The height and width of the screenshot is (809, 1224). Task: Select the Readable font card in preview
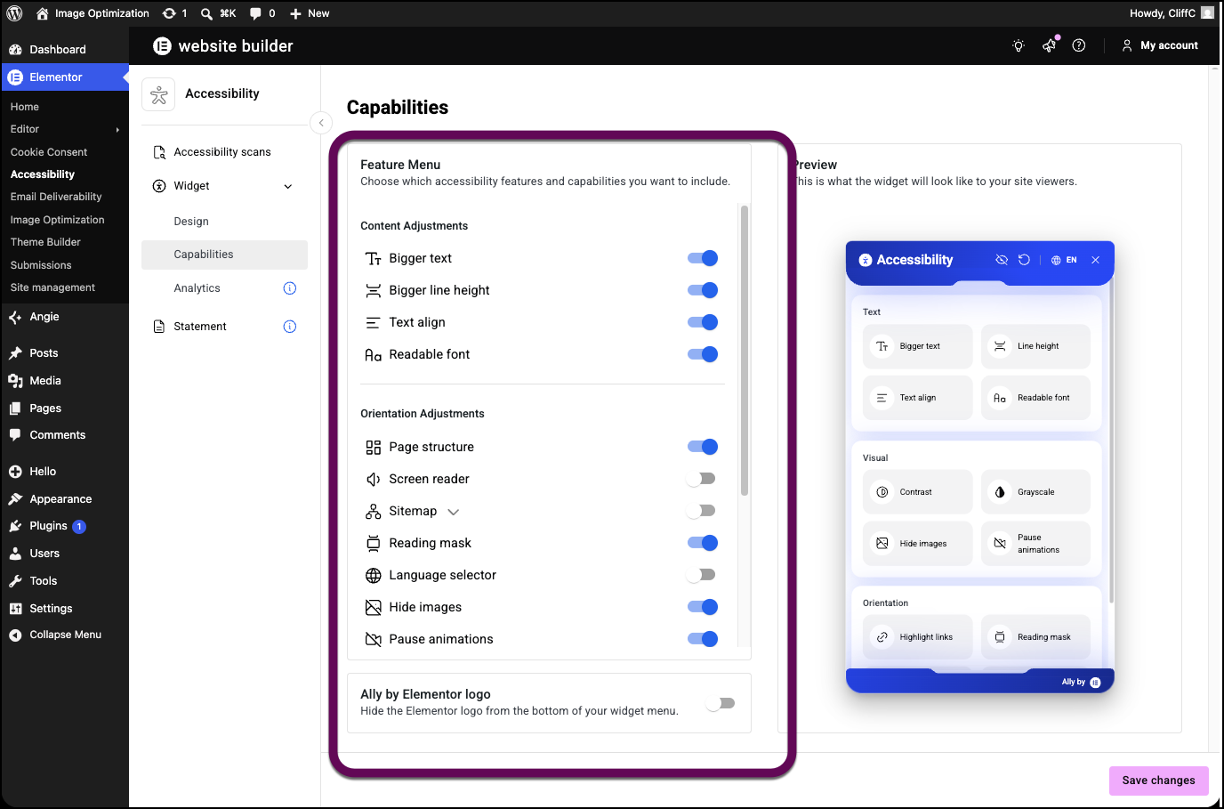point(1035,398)
